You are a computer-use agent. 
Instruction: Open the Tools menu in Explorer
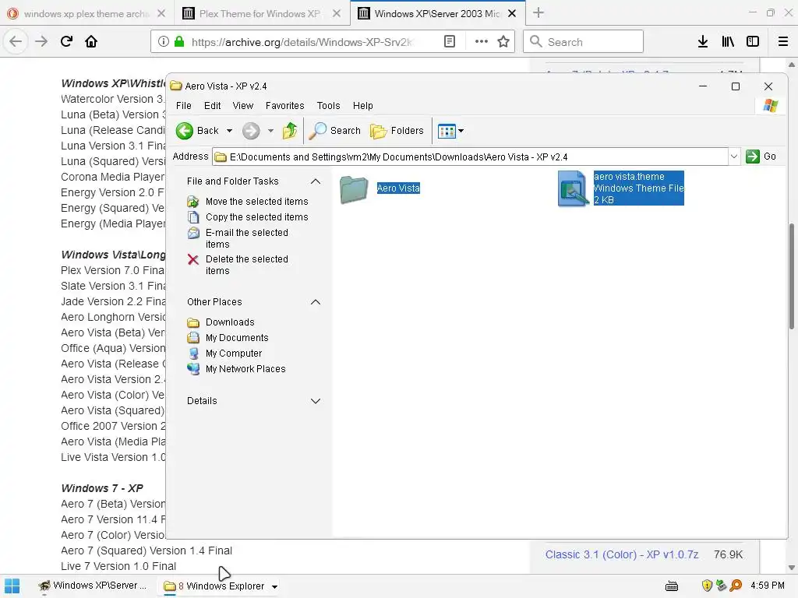click(x=328, y=106)
